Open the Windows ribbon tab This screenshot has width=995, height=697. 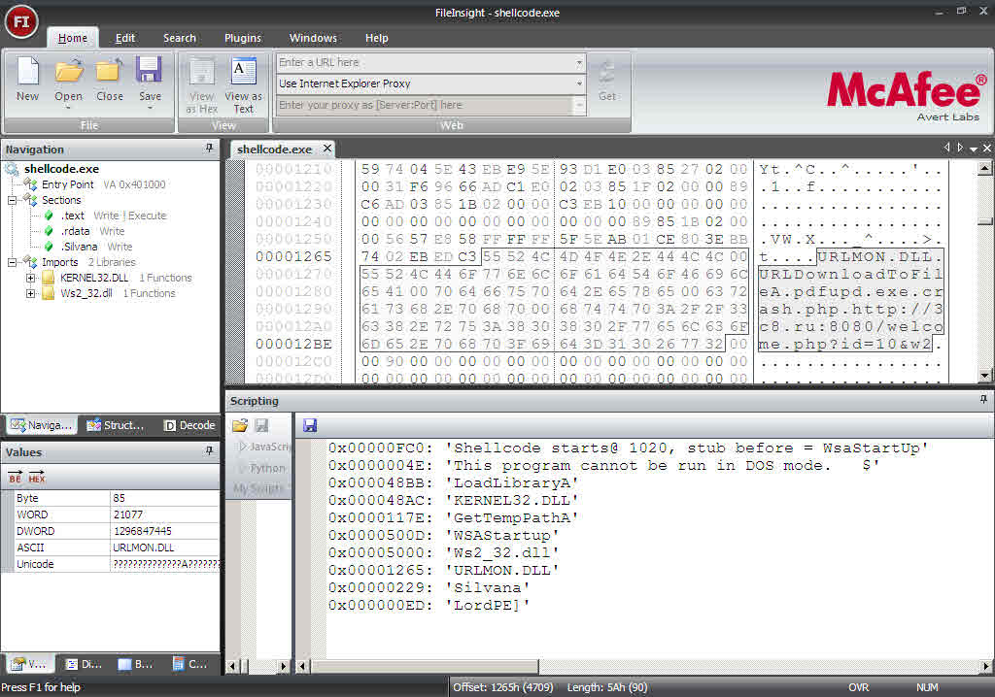[313, 38]
